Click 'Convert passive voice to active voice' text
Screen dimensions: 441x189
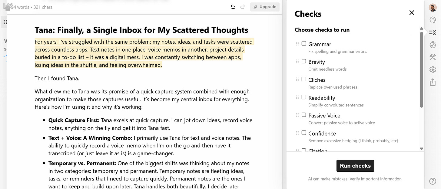(x=342, y=123)
